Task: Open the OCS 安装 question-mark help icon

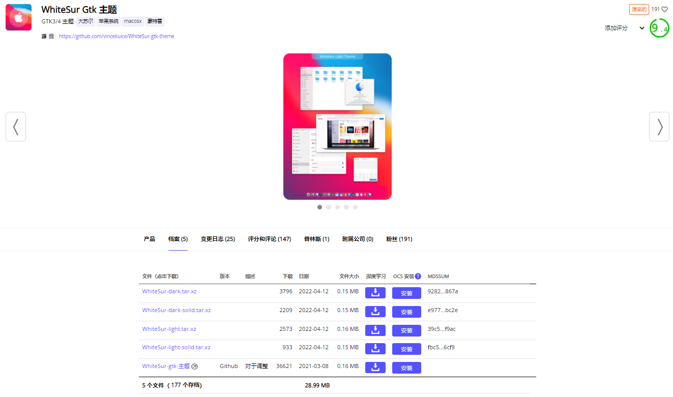Action: tap(419, 276)
